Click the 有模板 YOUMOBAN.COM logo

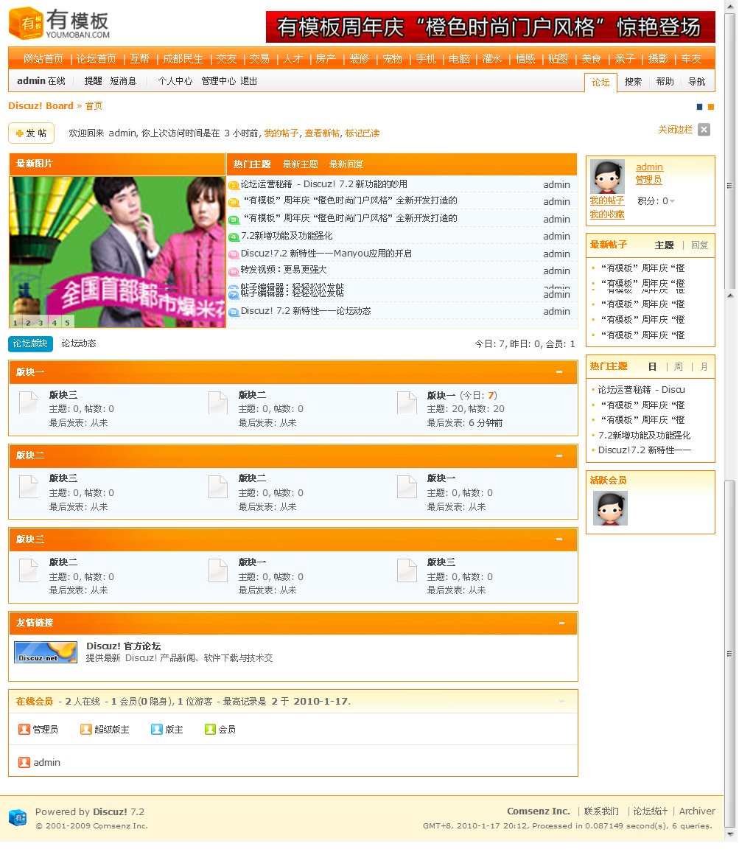point(59,24)
